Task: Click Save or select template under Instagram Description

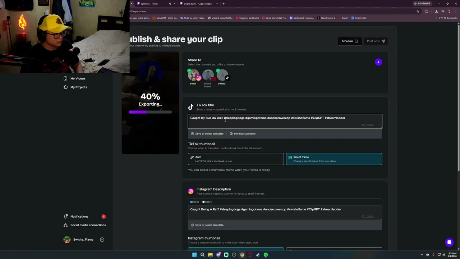Action: point(207,225)
